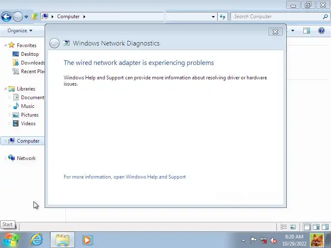The height and width of the screenshot is (248, 331).
Task: Select Favorites in the navigation pane
Action: tap(26, 45)
